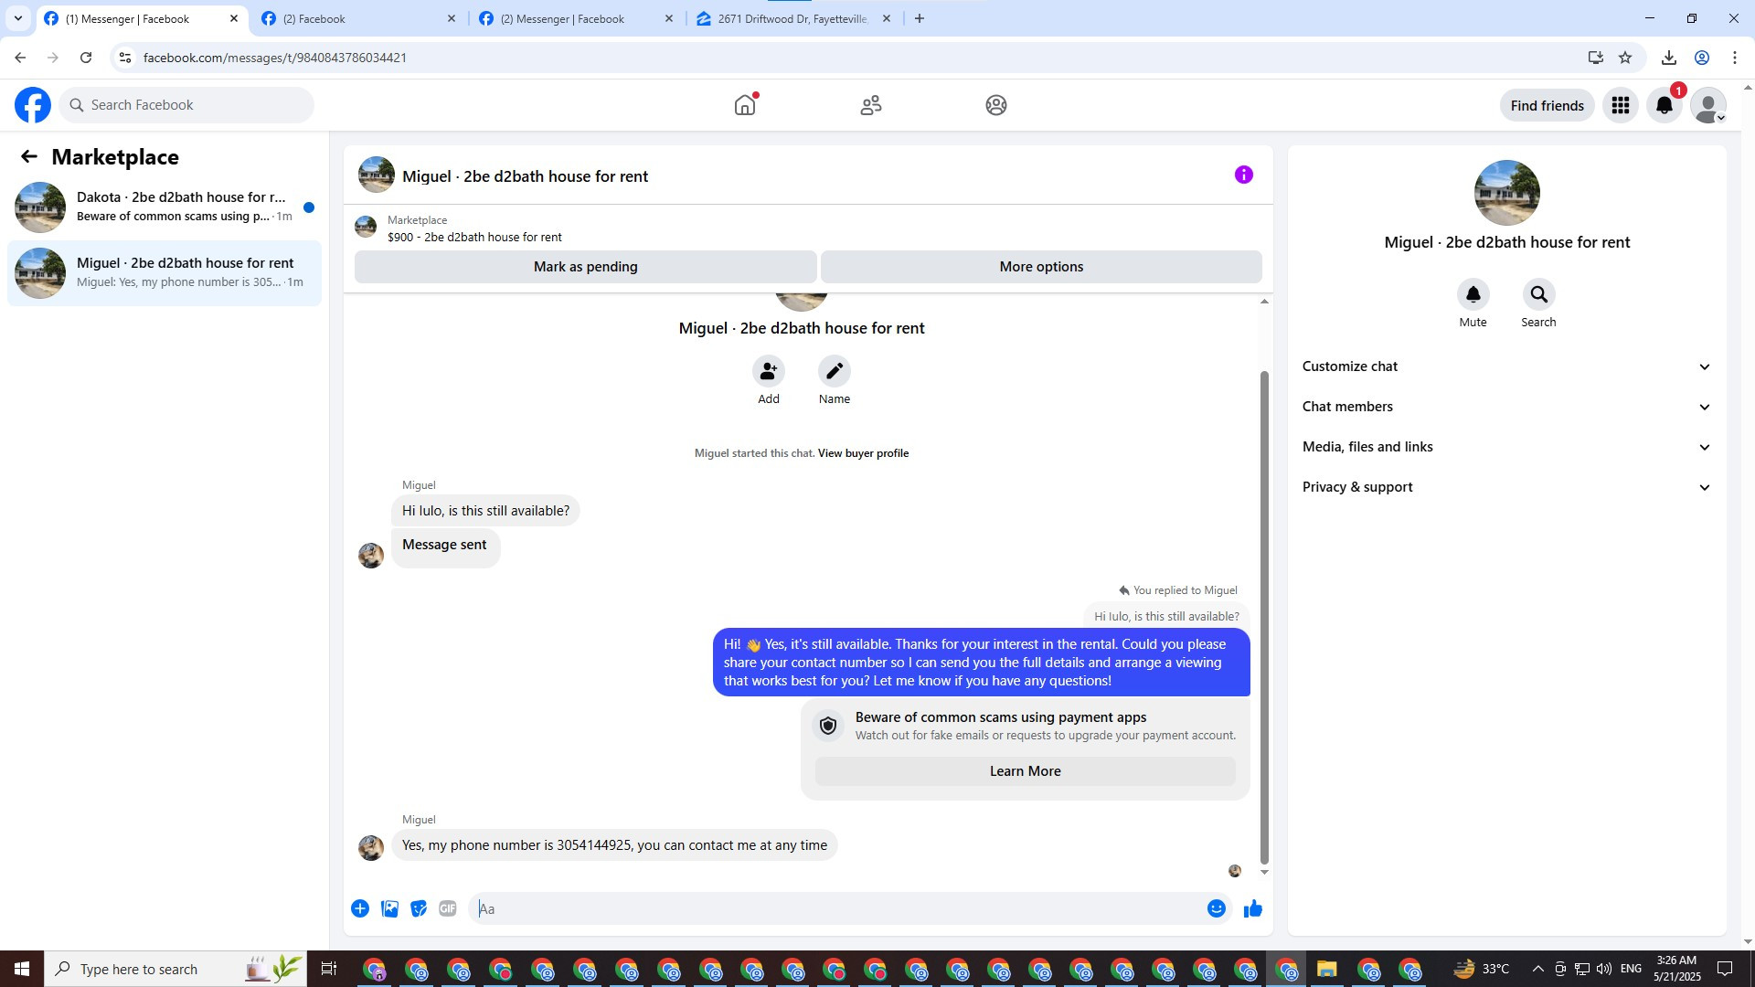Click listing photo in right panel

1506,193
